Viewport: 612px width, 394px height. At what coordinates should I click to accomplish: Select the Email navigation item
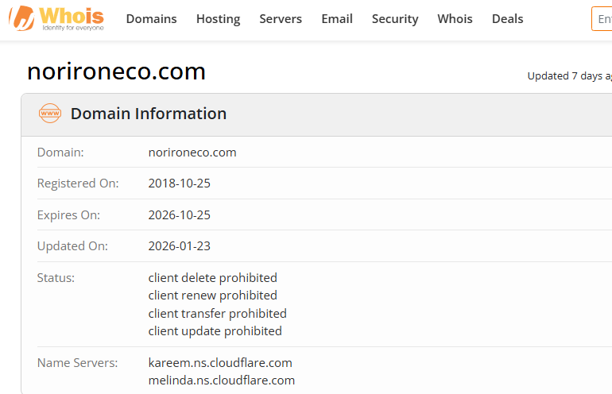[x=337, y=19]
